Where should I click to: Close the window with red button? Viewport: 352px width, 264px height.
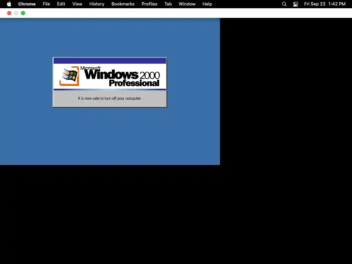point(9,13)
